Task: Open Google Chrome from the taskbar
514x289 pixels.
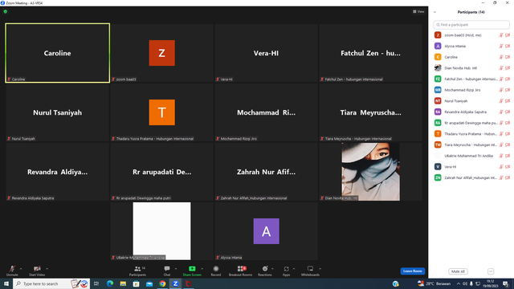Action: point(162,283)
